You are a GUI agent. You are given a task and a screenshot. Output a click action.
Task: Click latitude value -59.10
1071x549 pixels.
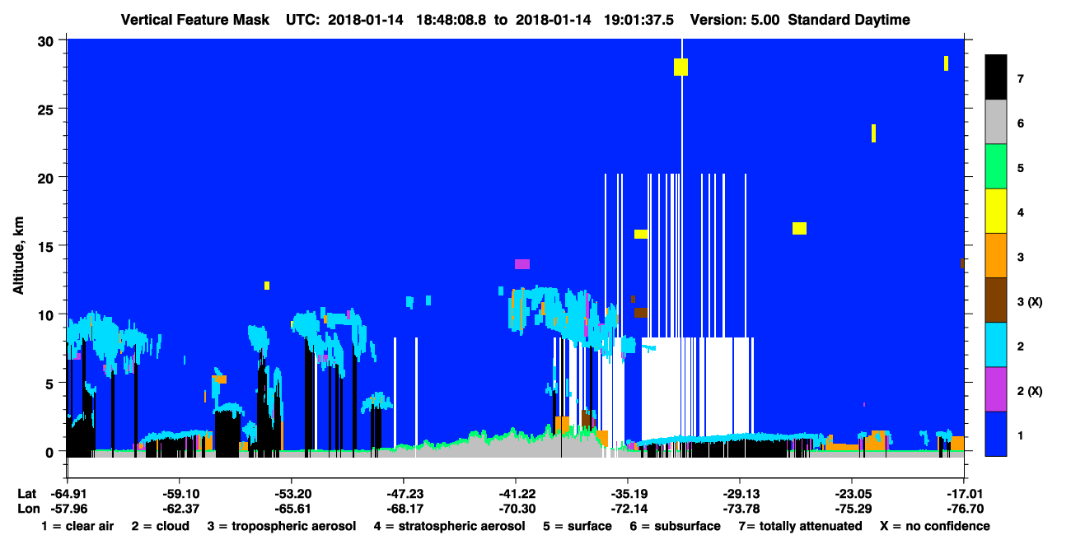tap(179, 494)
